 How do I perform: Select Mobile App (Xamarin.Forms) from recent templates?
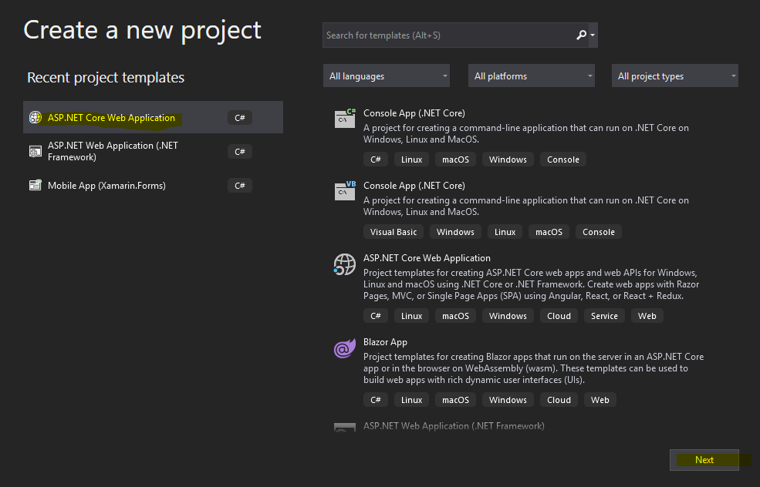(x=106, y=185)
